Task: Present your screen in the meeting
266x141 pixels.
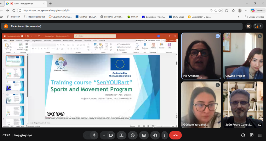Action: coord(121,135)
